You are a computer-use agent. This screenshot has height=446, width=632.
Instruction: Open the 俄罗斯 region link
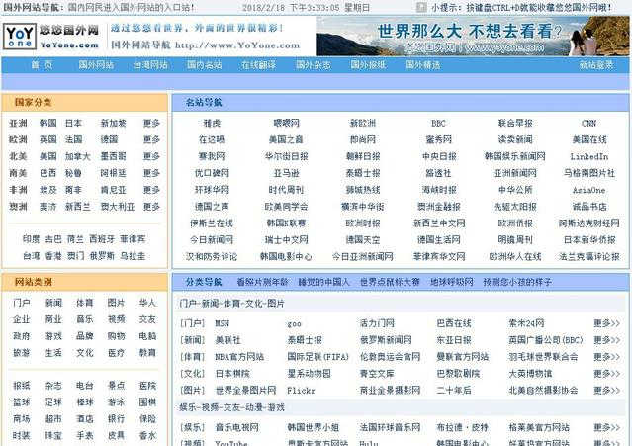102,256
